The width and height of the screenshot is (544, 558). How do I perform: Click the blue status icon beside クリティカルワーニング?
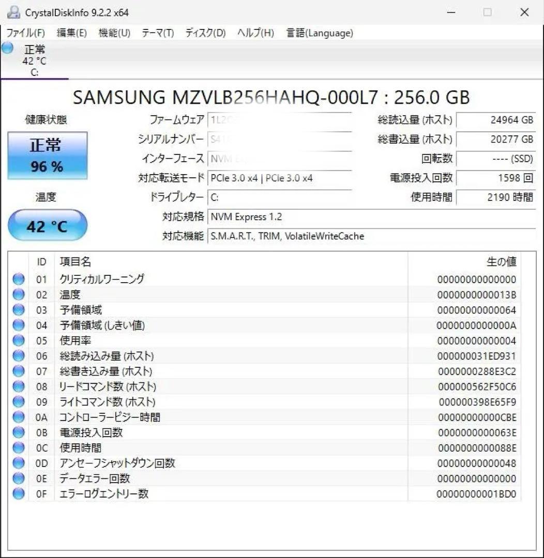click(18, 279)
